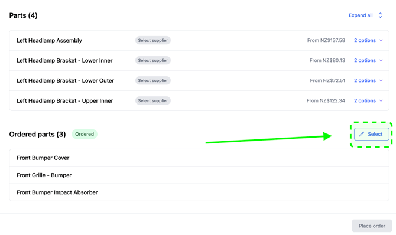Click the chevron in the Bracket Lower Outer row
The height and width of the screenshot is (235, 396).
[x=381, y=80]
